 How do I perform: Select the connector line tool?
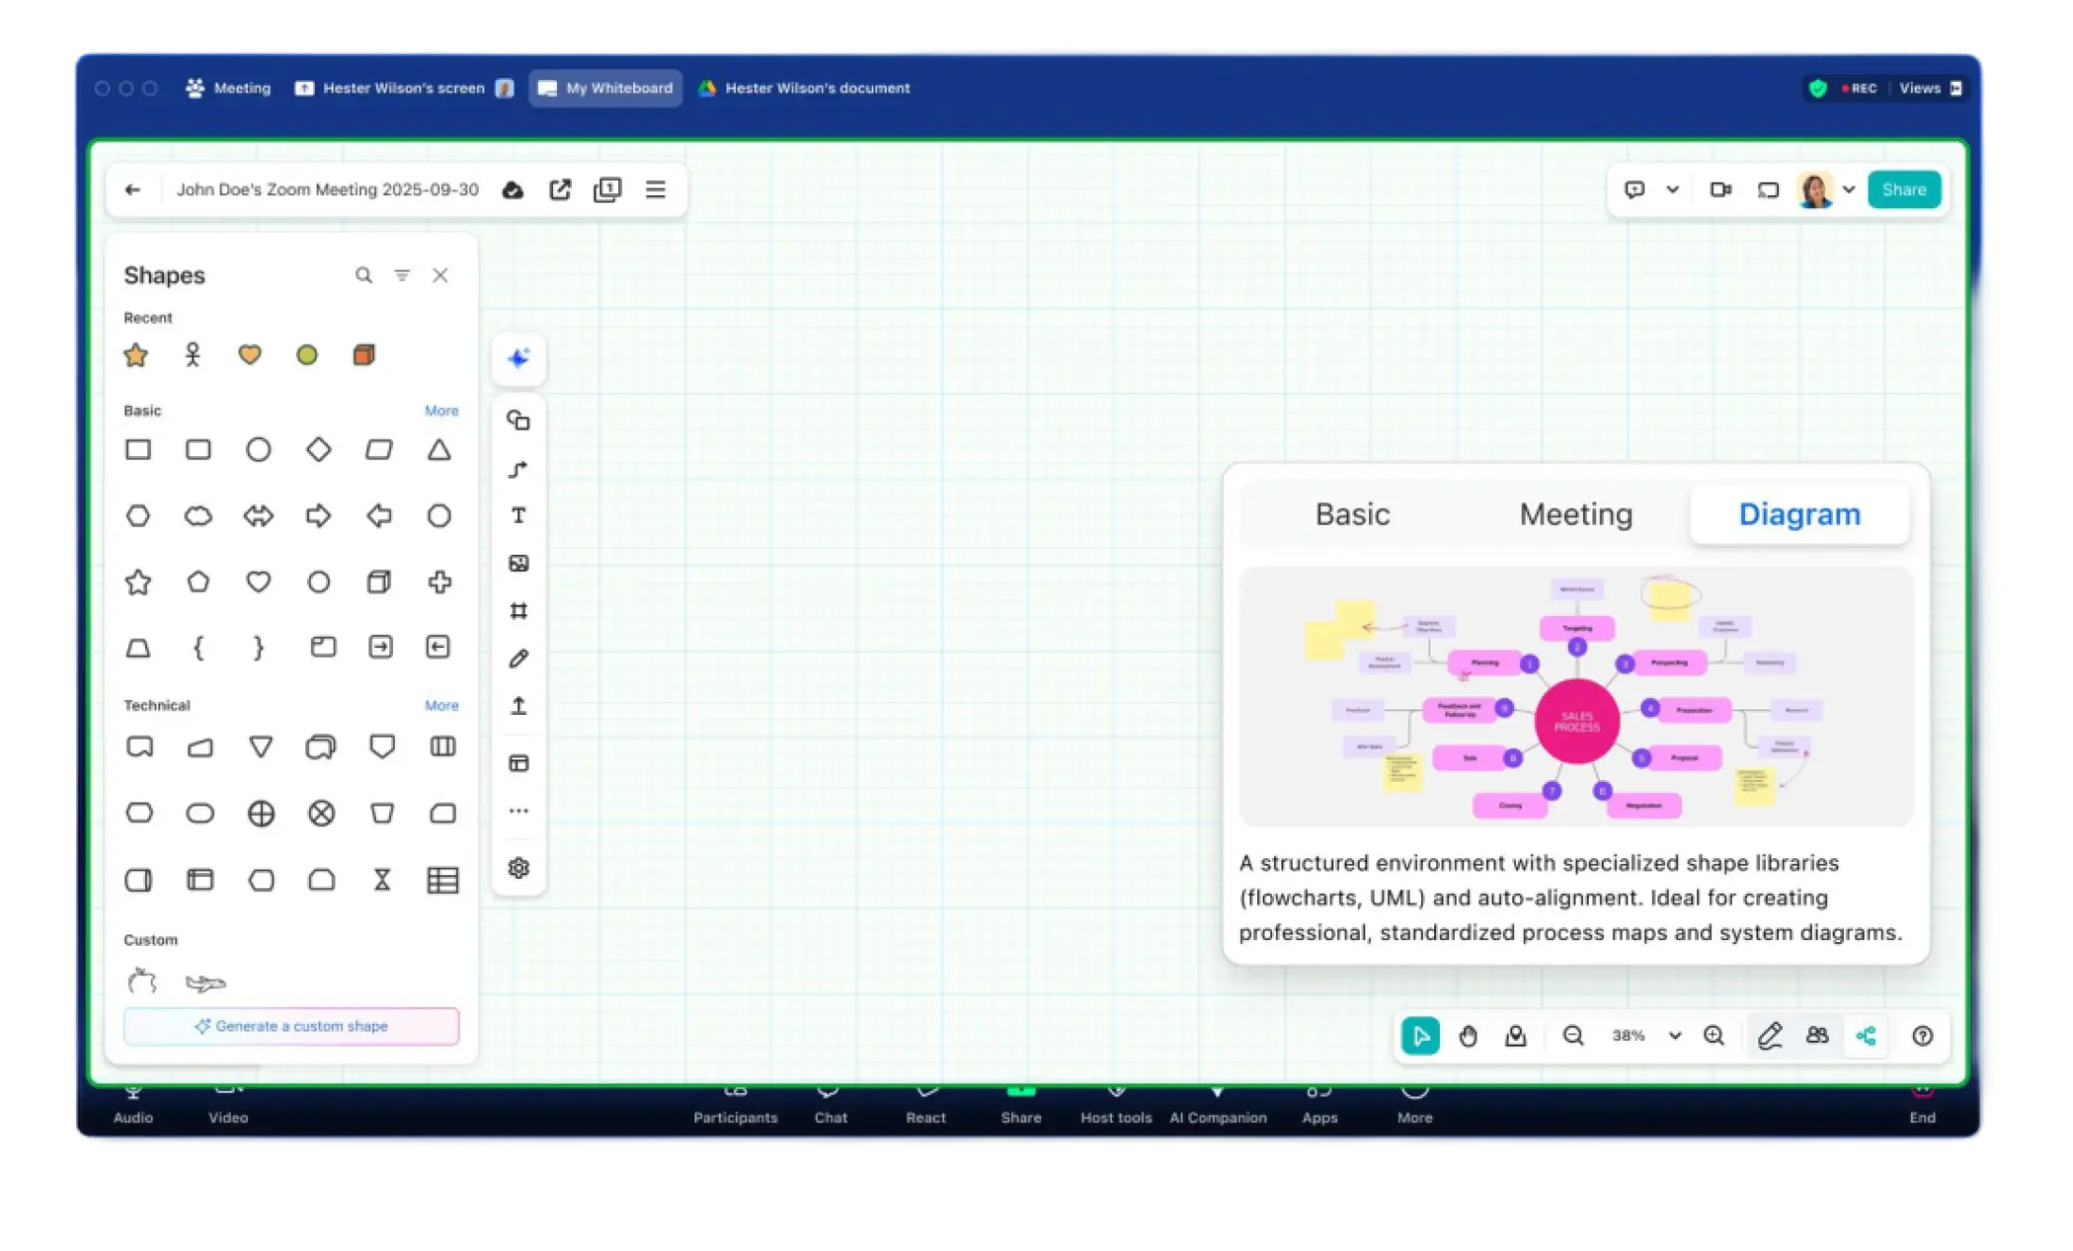pos(518,468)
